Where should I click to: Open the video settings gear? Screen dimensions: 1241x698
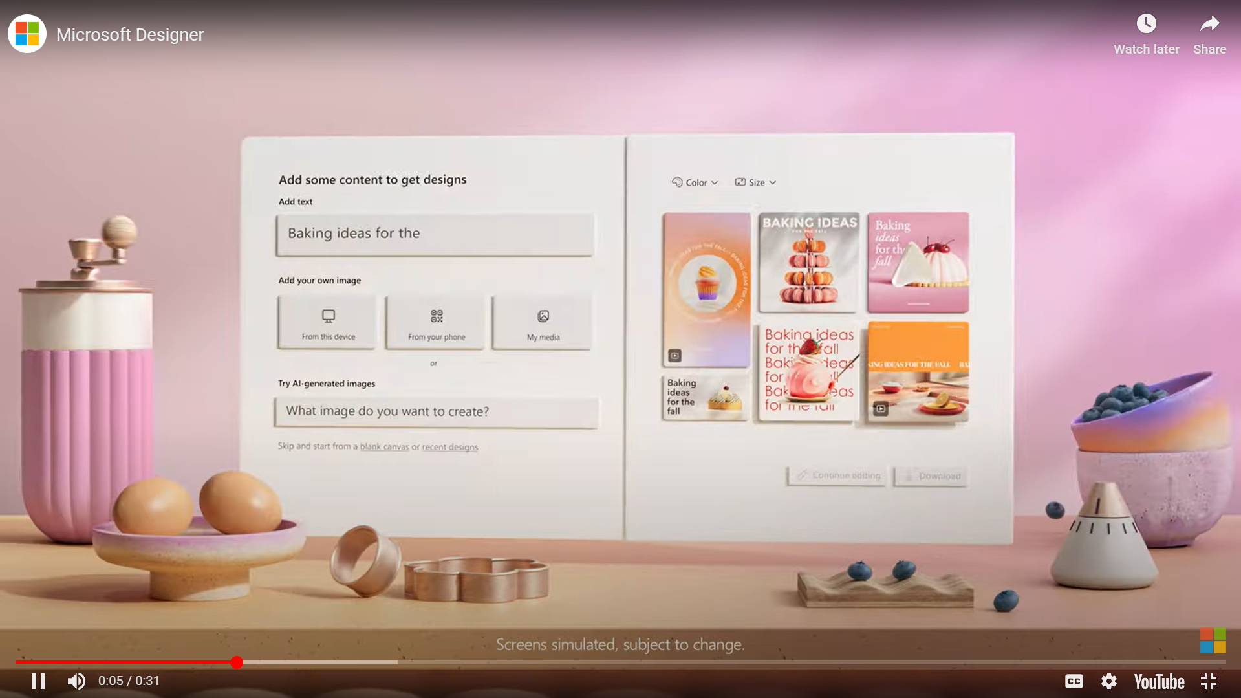(1108, 681)
